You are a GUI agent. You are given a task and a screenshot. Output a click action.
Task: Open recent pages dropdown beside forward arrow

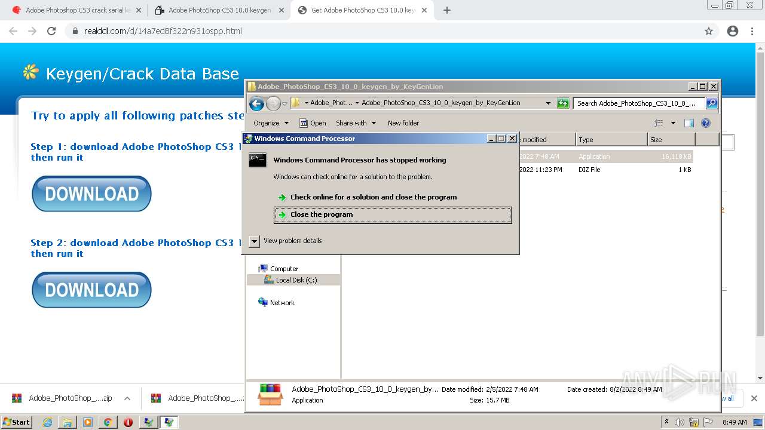pyautogui.click(x=284, y=103)
